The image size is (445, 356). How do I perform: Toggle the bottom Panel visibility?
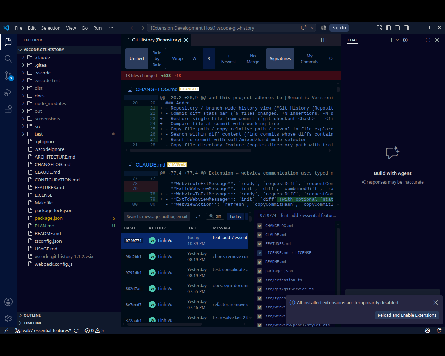click(x=397, y=28)
